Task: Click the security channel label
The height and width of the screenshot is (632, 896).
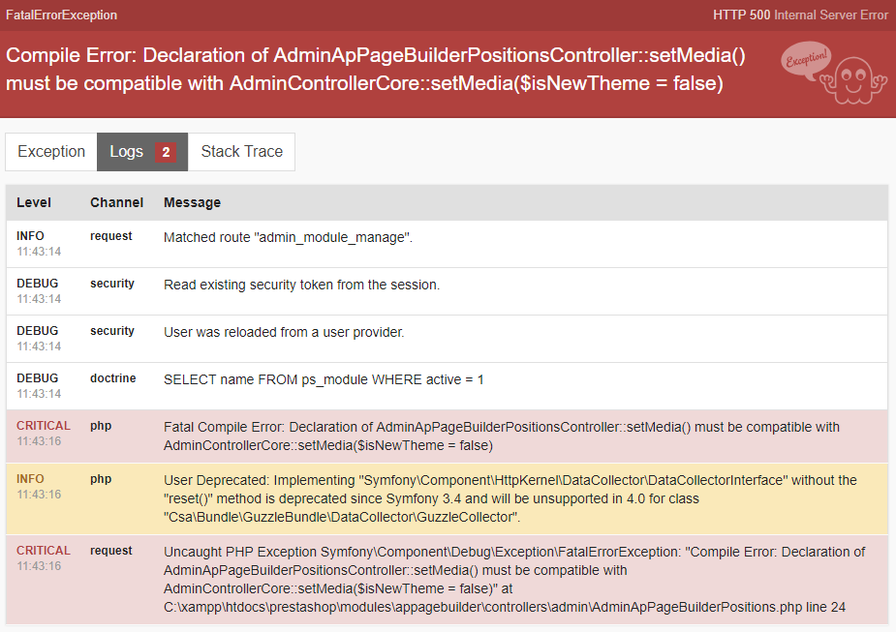Action: coord(111,283)
